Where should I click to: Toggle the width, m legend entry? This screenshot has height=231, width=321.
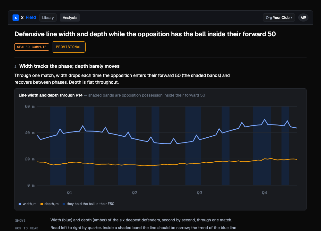pyautogui.click(x=27, y=204)
